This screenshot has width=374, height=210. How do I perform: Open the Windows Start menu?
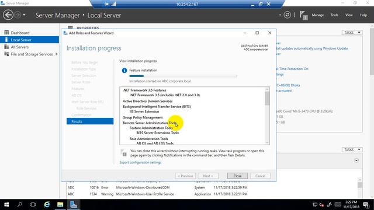point(6,205)
